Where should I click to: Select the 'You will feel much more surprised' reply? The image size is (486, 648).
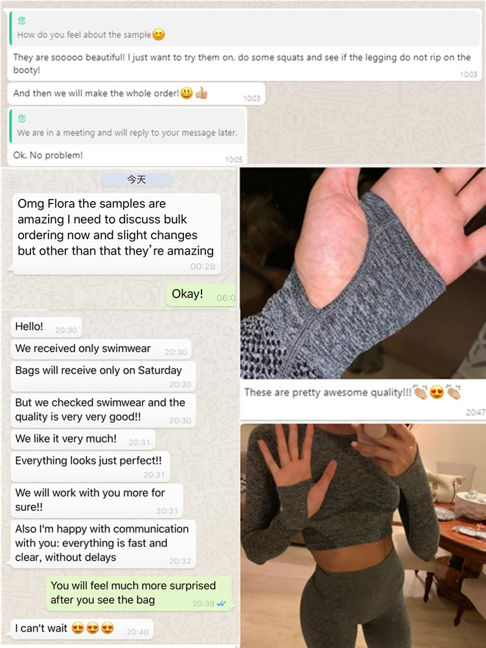(139, 593)
